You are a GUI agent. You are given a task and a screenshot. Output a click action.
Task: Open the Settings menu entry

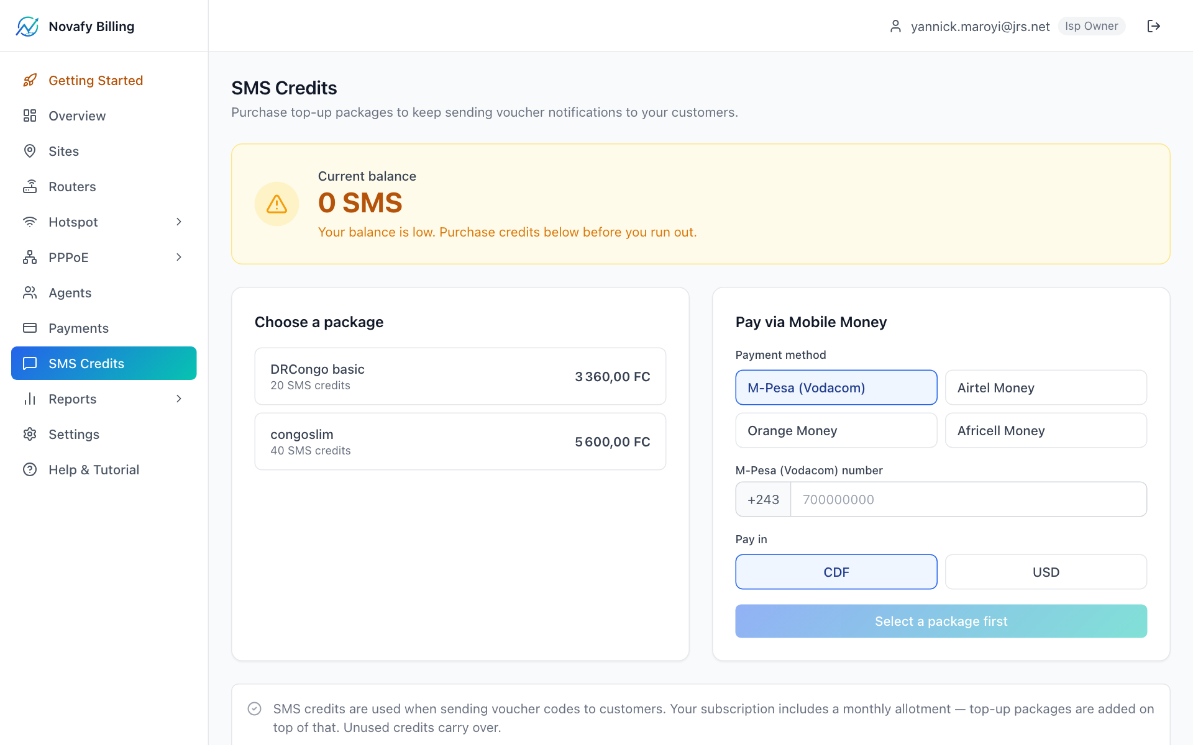pos(104,434)
